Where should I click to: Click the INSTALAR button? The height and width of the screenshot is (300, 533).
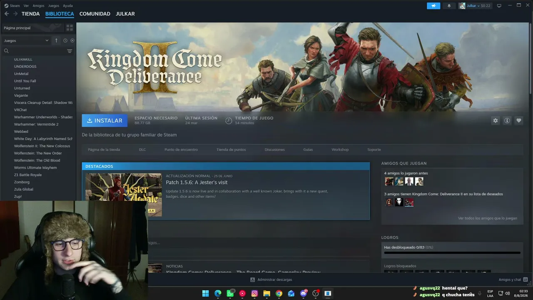pos(105,120)
